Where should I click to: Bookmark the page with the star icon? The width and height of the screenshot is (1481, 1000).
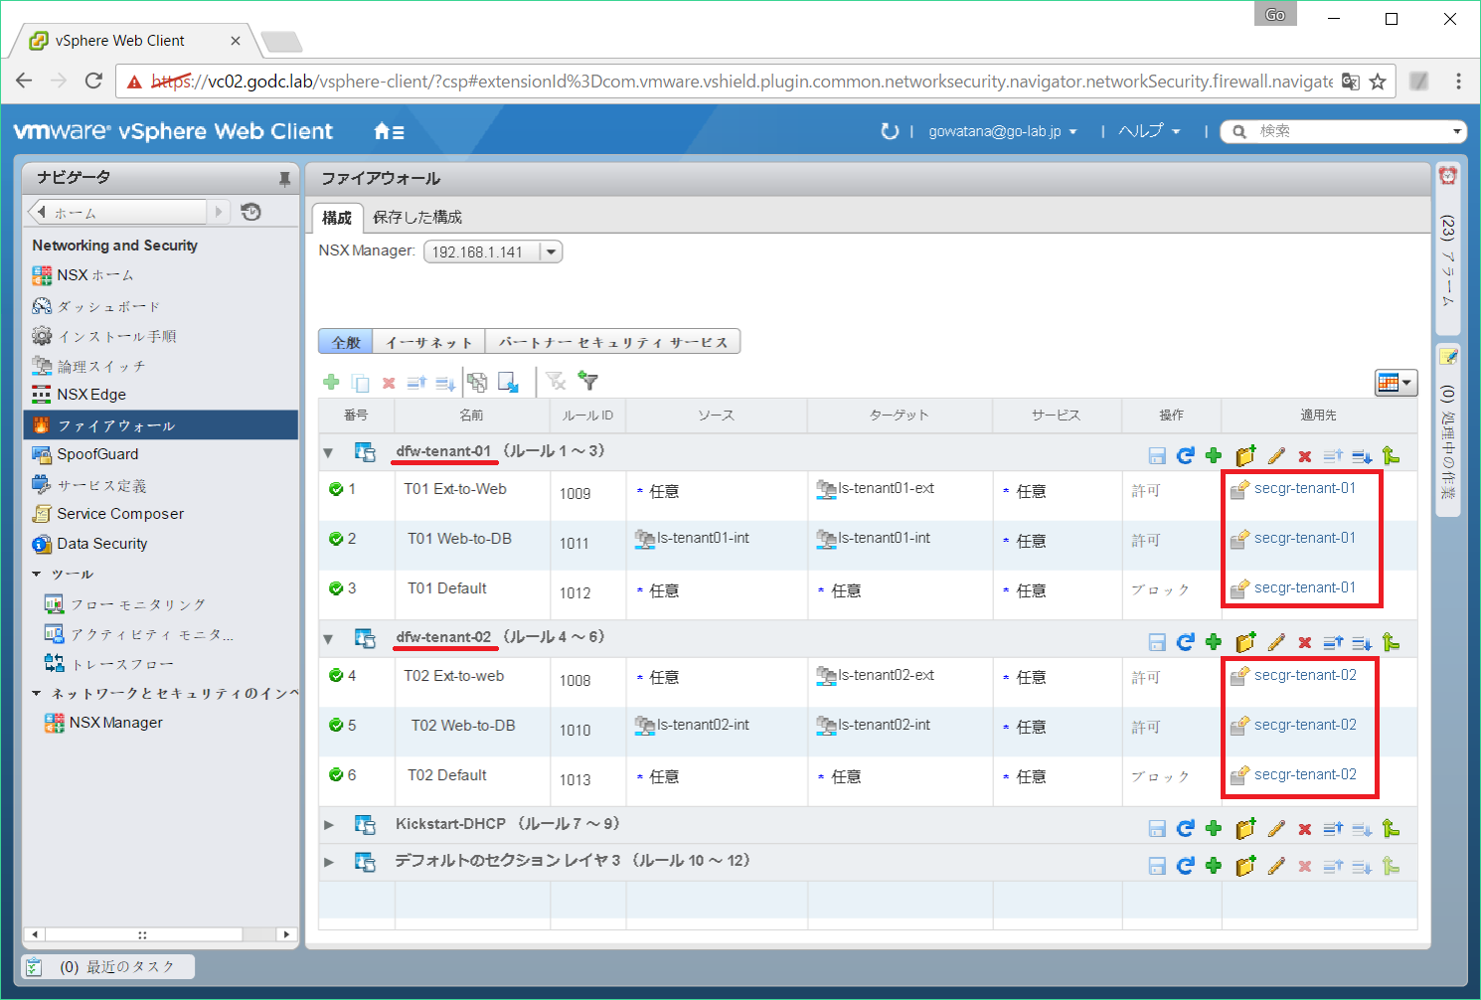[x=1378, y=82]
